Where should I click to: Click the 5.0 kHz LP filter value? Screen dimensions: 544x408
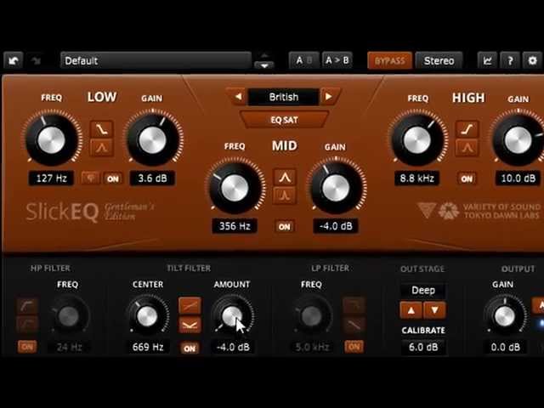tap(312, 347)
